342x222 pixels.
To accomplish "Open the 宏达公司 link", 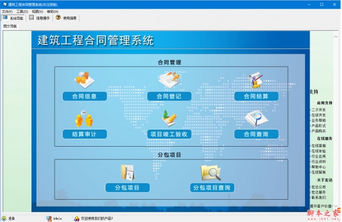I will [318, 187].
